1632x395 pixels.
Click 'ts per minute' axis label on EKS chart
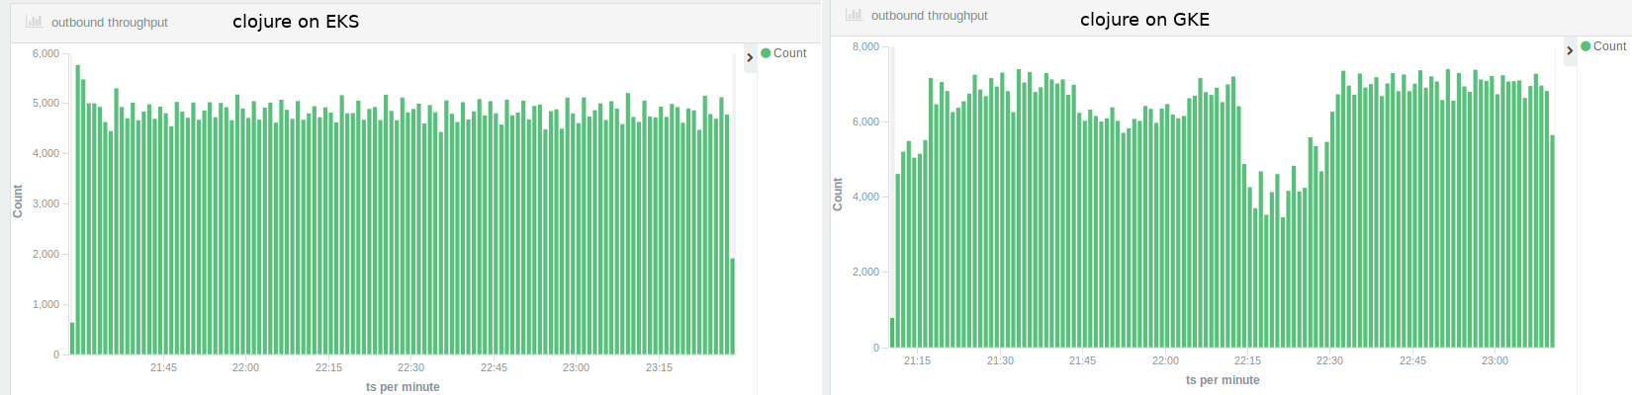coord(403,387)
